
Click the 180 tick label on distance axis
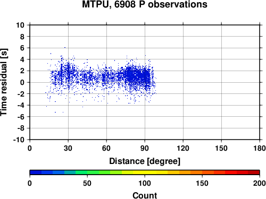tap(260, 148)
